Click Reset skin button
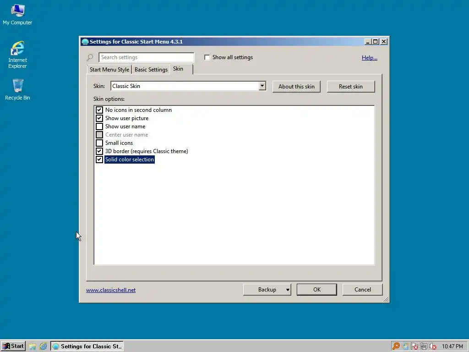Screen dimensions: 469x352 pos(351,87)
